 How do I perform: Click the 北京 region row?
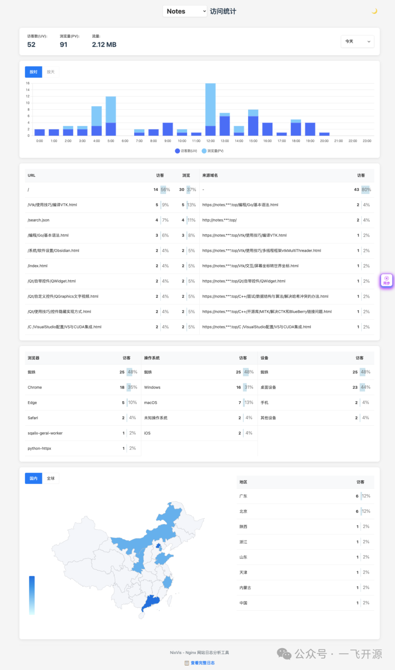point(305,511)
